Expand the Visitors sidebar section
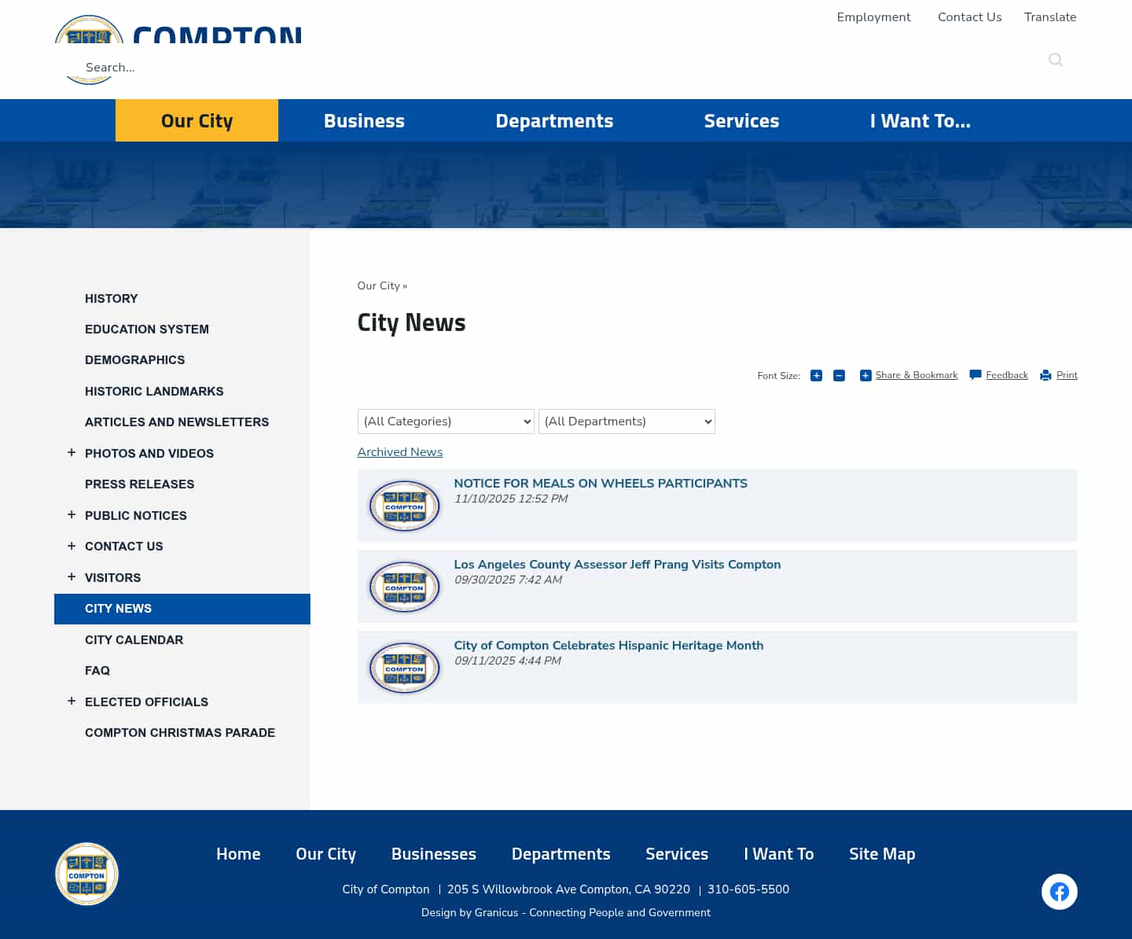Screen dimensions: 1132x939 coord(72,576)
